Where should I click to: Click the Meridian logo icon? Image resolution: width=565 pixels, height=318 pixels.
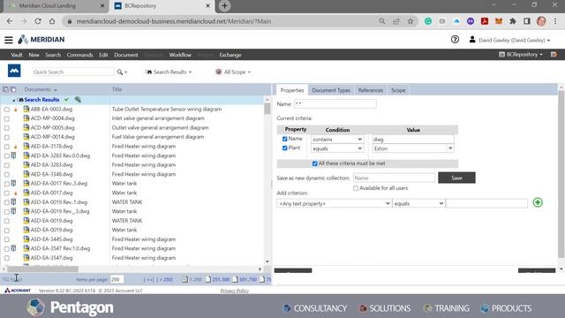(x=23, y=39)
